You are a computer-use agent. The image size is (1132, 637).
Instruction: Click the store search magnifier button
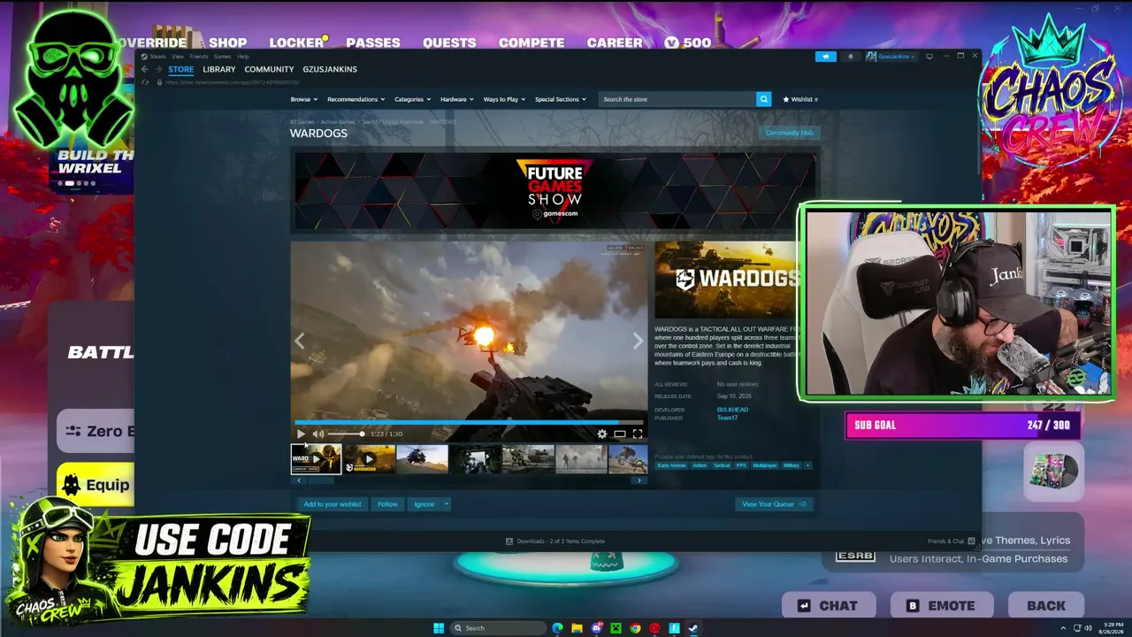(764, 99)
